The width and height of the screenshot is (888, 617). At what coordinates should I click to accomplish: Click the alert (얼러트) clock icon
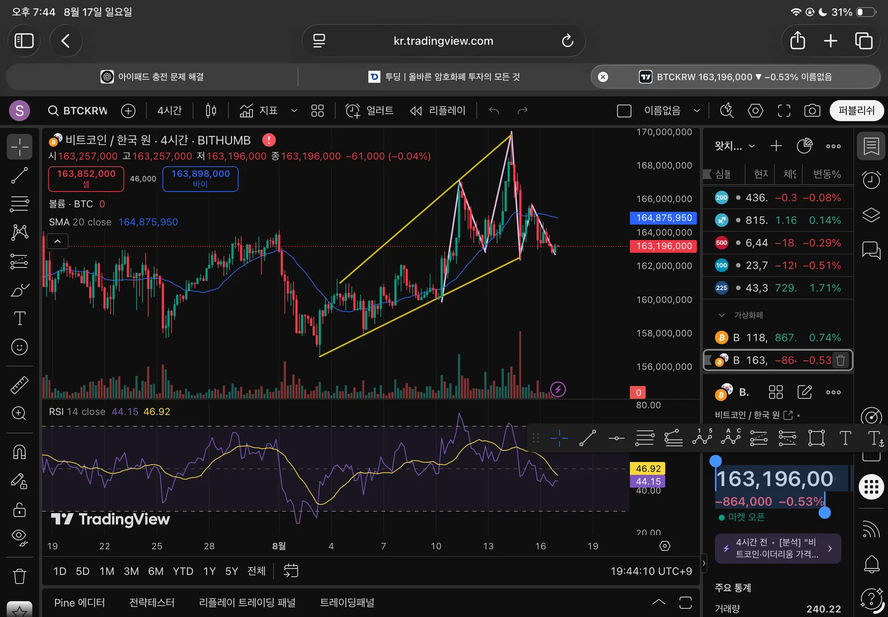tap(353, 111)
